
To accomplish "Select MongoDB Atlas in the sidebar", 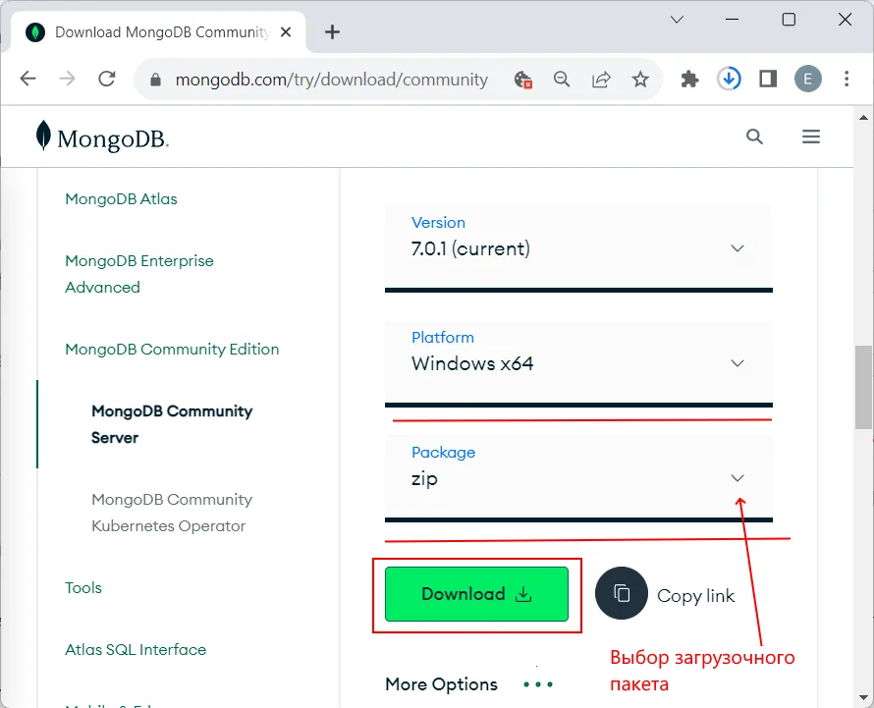I will [121, 198].
